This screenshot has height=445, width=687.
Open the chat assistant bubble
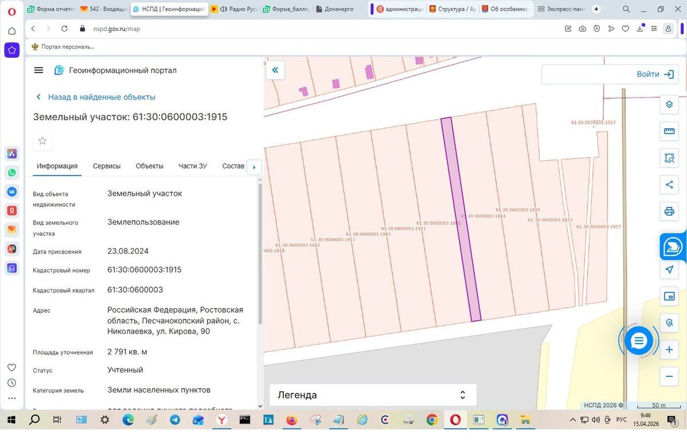[x=638, y=341]
